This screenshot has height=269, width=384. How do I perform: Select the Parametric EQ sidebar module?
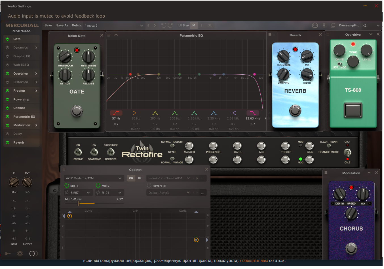[x=21, y=117]
